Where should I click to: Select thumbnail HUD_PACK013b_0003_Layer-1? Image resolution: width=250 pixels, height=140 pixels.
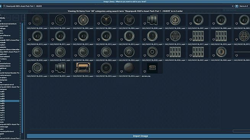pos(106,20)
